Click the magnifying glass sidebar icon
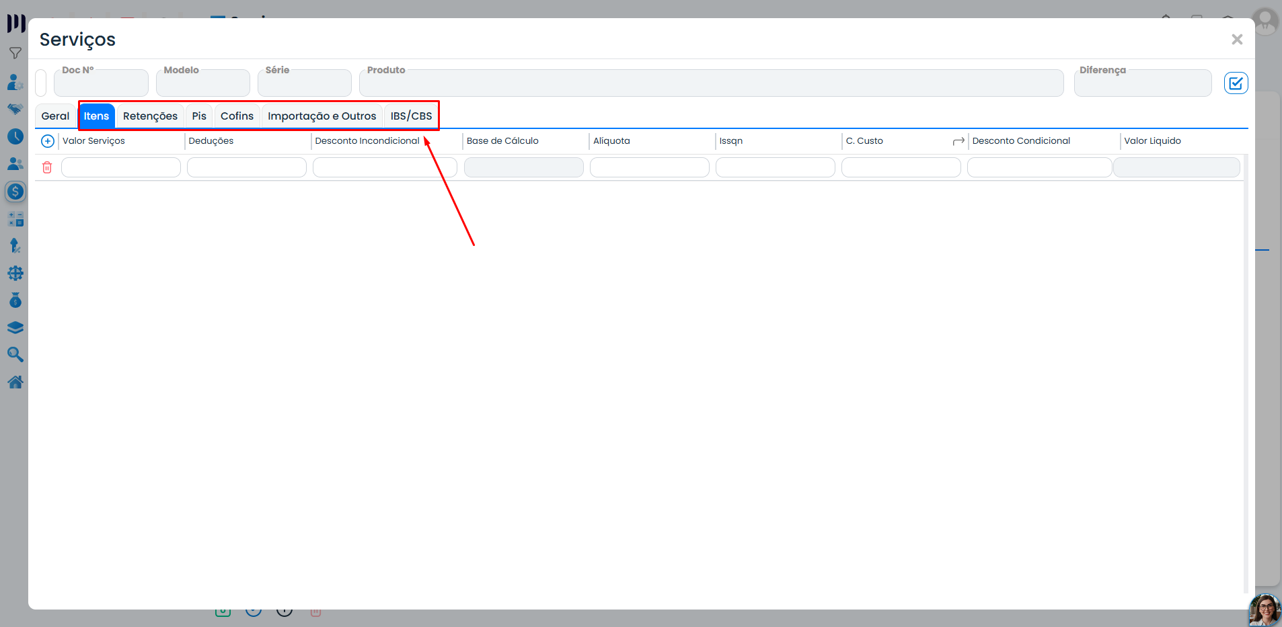 tap(15, 355)
